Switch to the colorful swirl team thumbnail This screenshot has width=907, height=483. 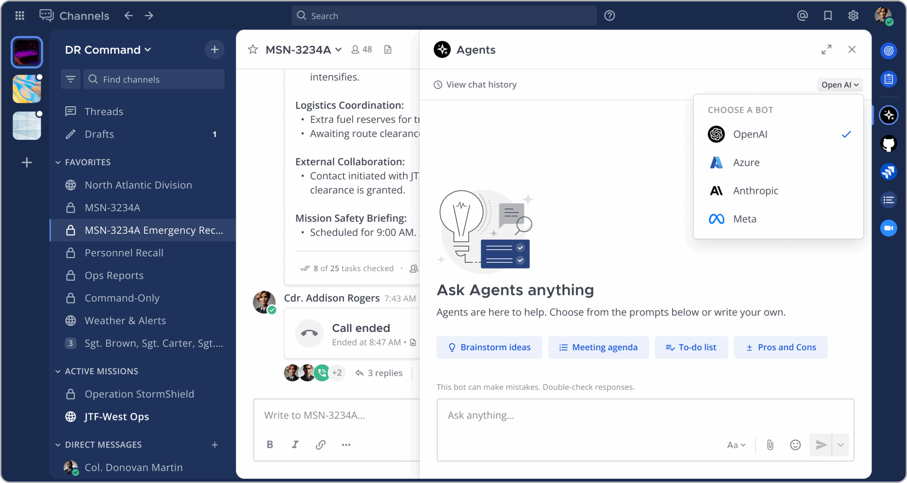click(x=27, y=89)
